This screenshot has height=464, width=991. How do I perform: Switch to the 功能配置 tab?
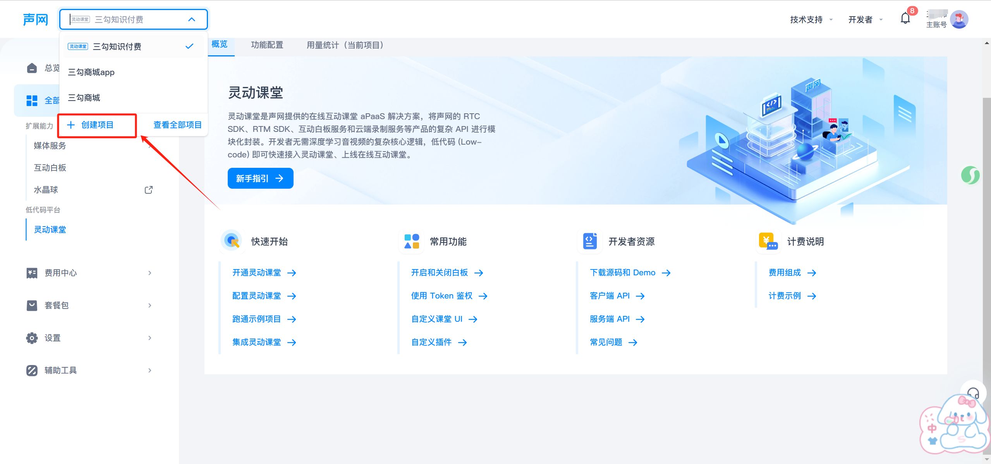tap(267, 45)
